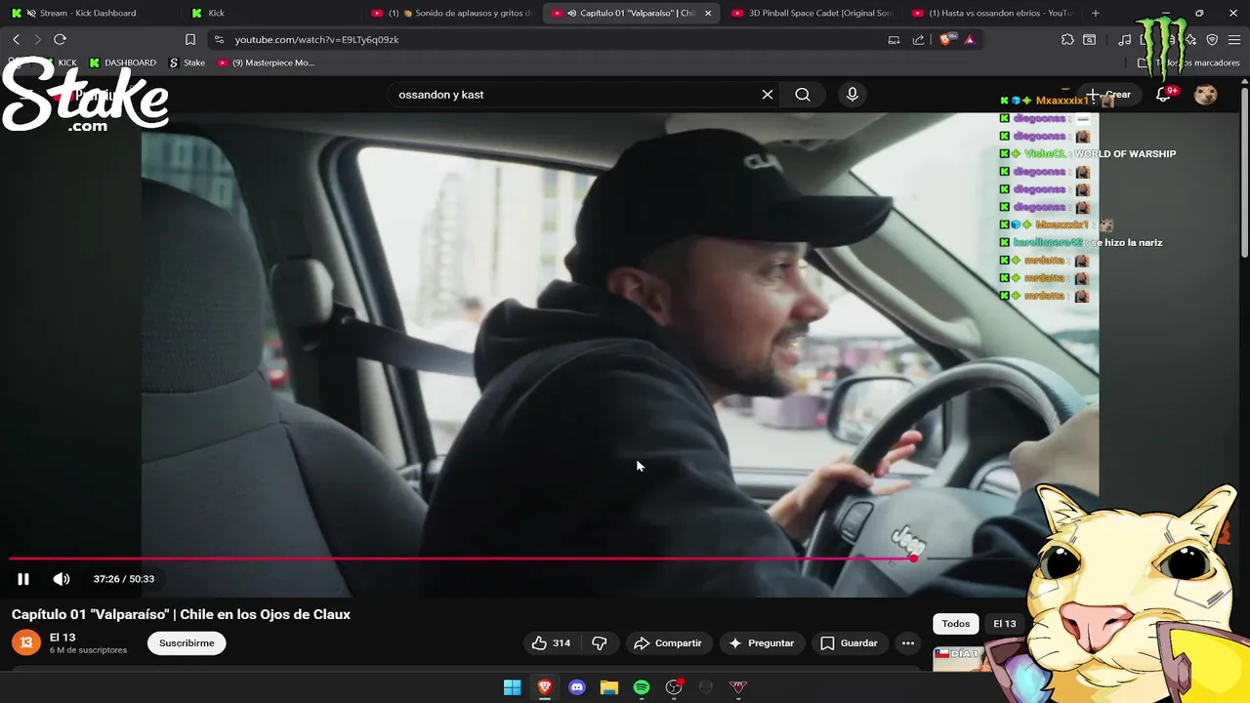Subscribe with the Suscribirme button
1250x703 pixels.
187,643
